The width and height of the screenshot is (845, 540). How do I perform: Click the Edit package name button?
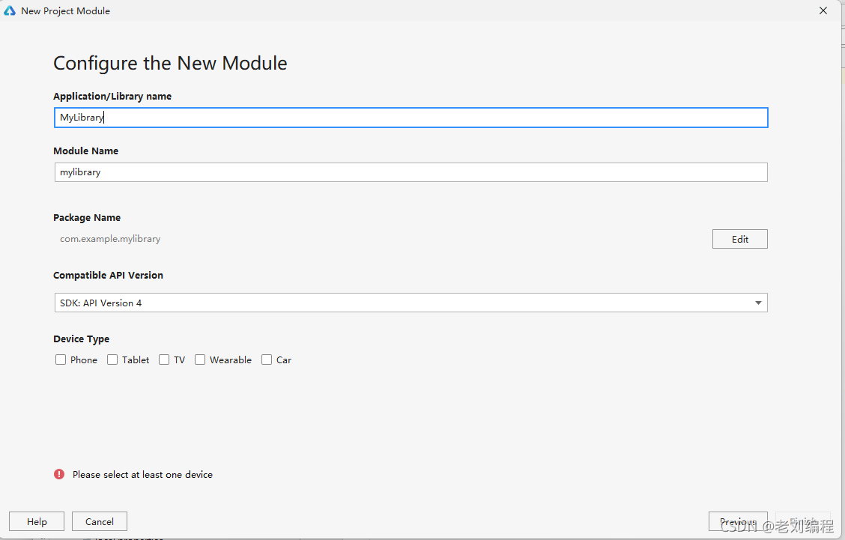click(740, 239)
